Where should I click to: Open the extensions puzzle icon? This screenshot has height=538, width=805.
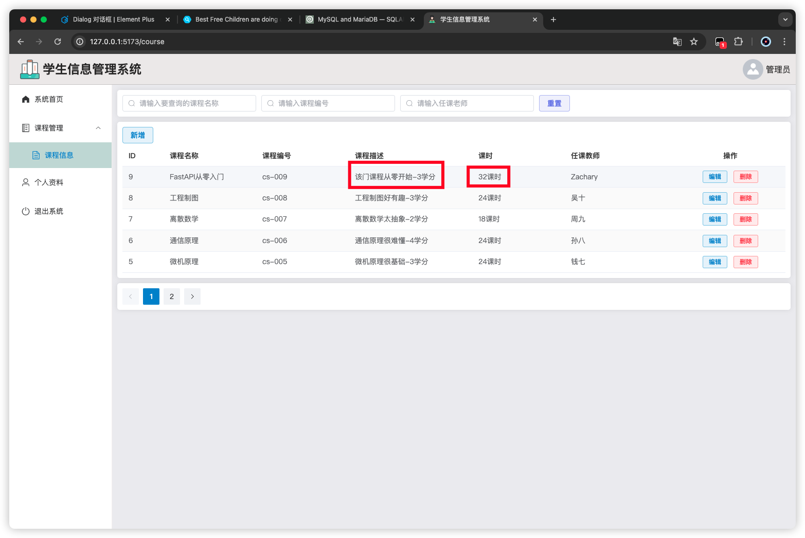(x=738, y=42)
